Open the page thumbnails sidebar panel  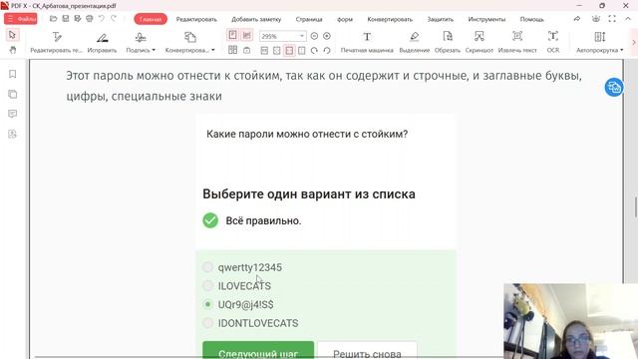click(x=13, y=94)
